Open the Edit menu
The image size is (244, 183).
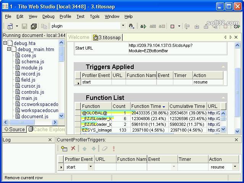pos(20,16)
